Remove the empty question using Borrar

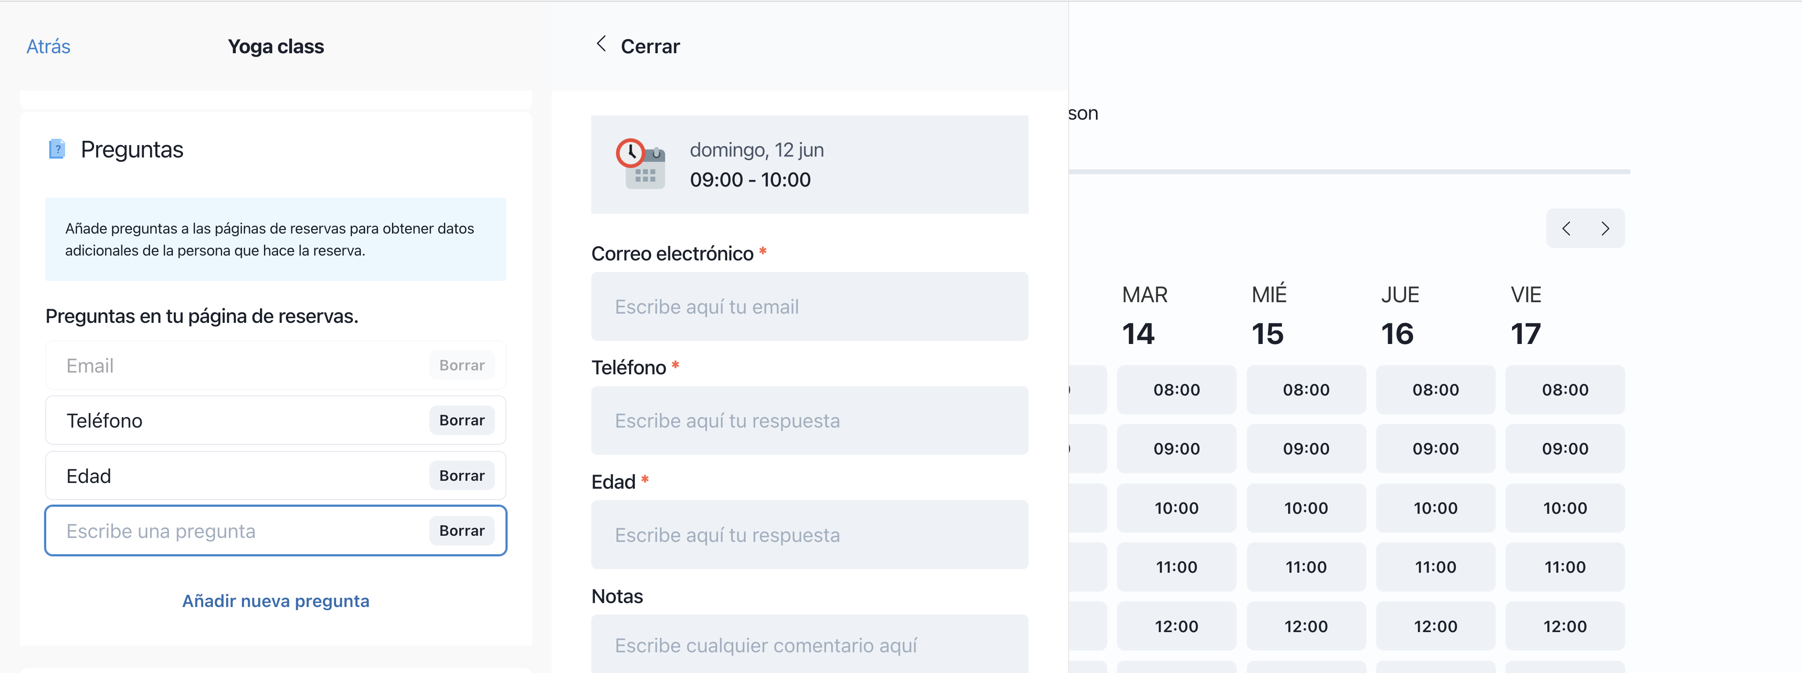(x=461, y=531)
